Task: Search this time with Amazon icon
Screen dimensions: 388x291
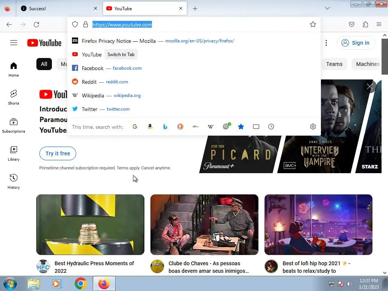Action: 150,127
